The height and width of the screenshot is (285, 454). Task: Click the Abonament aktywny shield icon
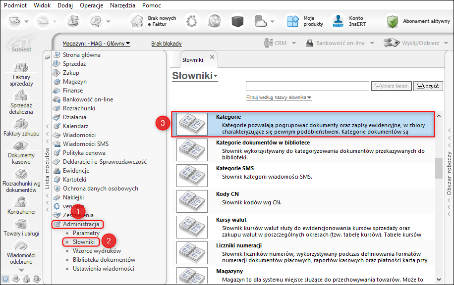tap(393, 21)
